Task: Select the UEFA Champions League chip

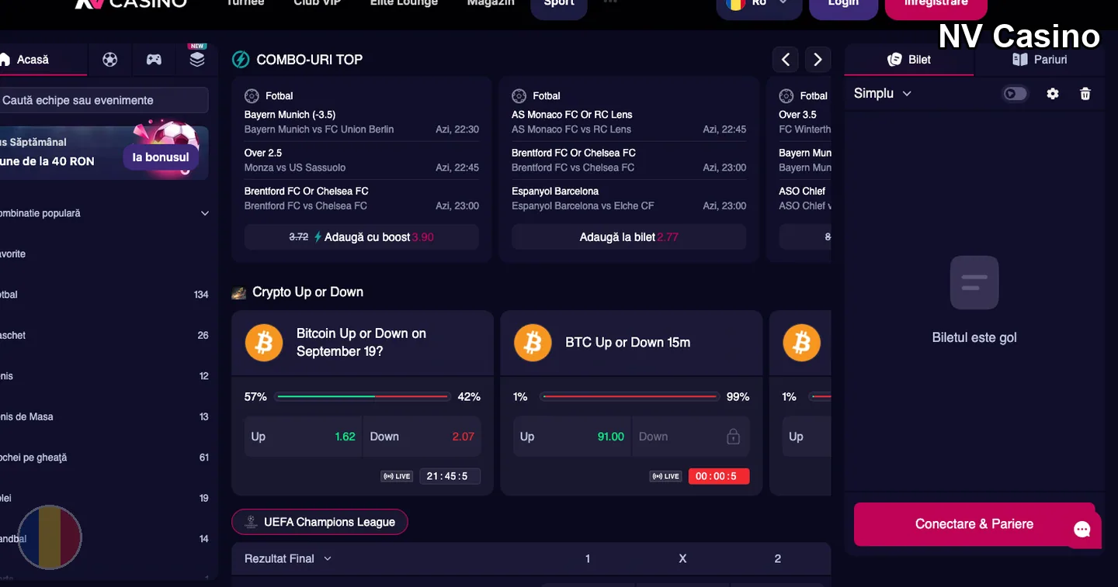Action: click(320, 522)
